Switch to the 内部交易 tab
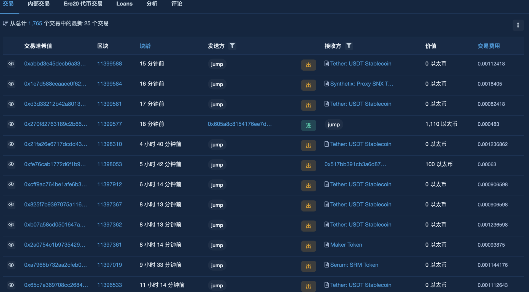Screen dimensions: 529x292 click(x=39, y=4)
